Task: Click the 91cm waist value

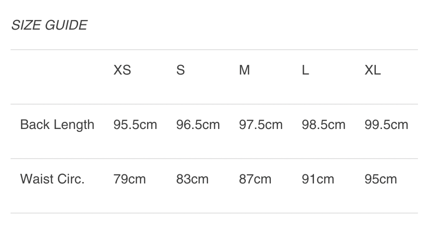Action: pyautogui.click(x=318, y=179)
